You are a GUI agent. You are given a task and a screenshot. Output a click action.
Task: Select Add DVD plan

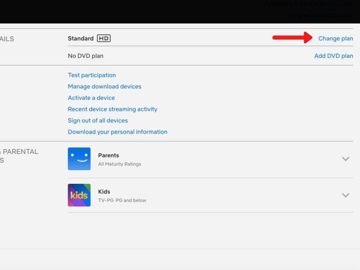[x=333, y=56]
